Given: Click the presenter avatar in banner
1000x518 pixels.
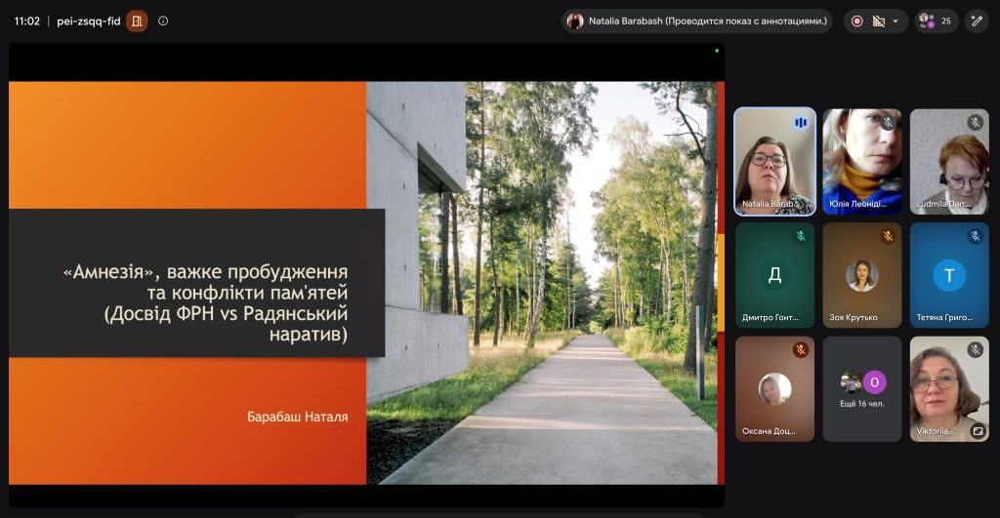Looking at the screenshot, I should (574, 21).
